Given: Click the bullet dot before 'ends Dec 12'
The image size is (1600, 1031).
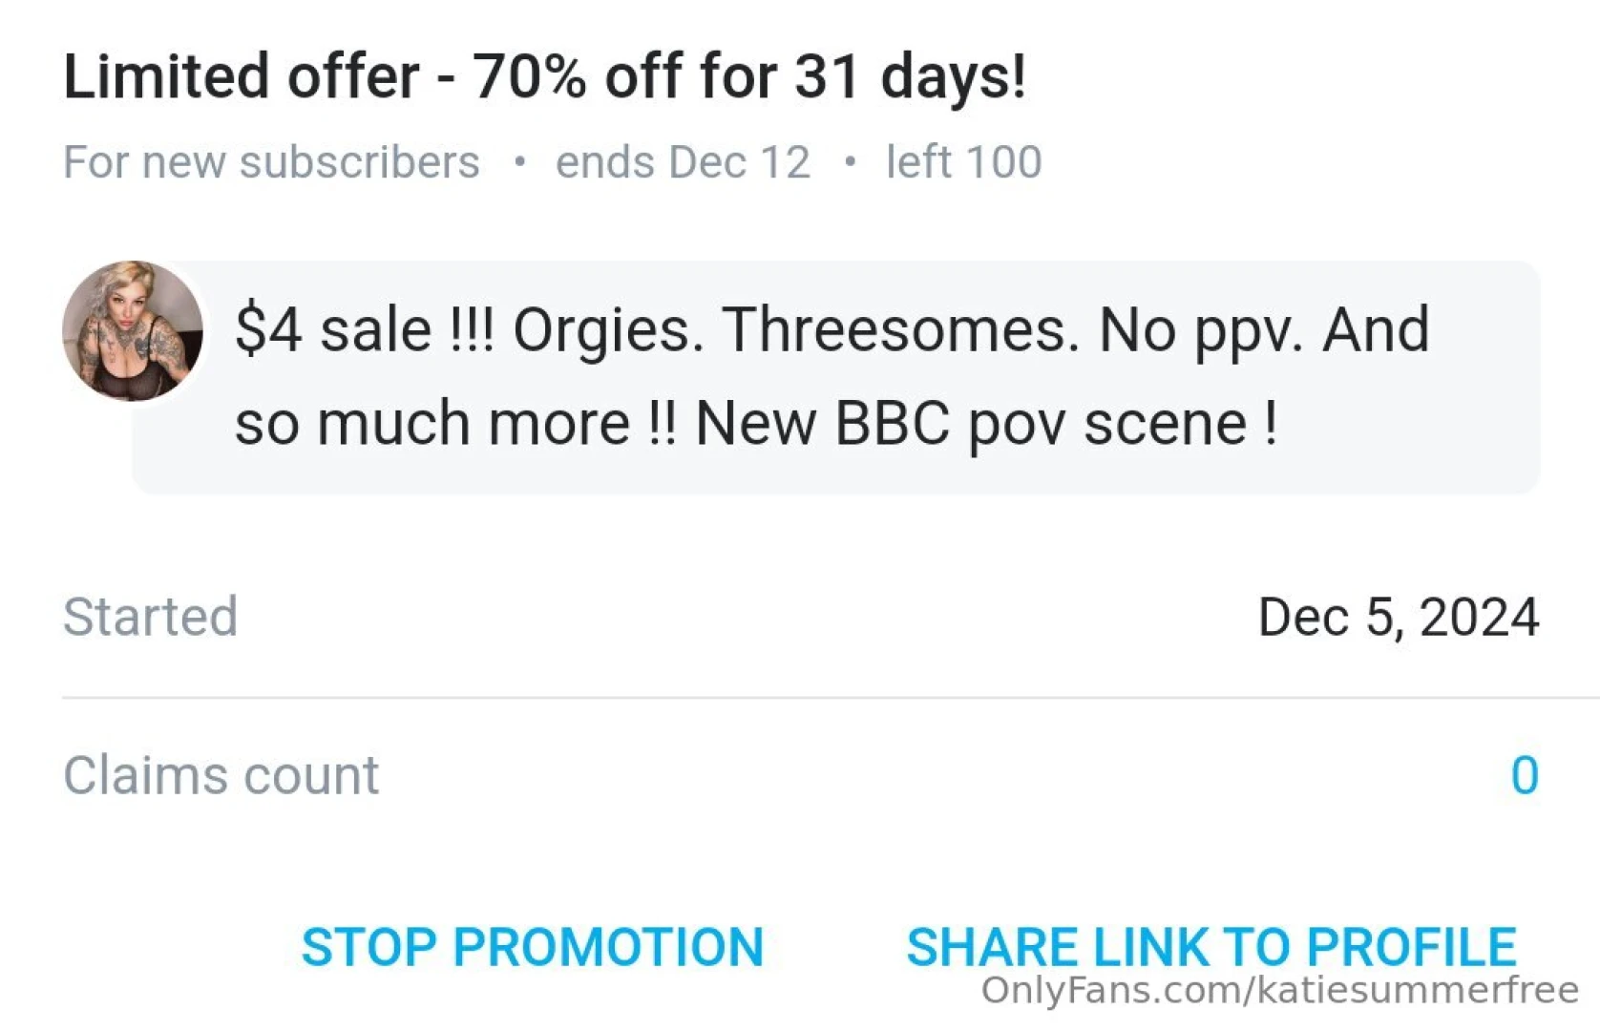Looking at the screenshot, I should point(519,161).
